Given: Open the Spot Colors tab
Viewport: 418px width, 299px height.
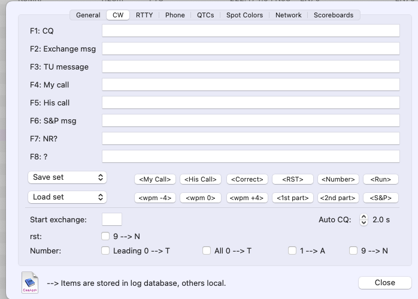Looking at the screenshot, I should pyautogui.click(x=244, y=15).
